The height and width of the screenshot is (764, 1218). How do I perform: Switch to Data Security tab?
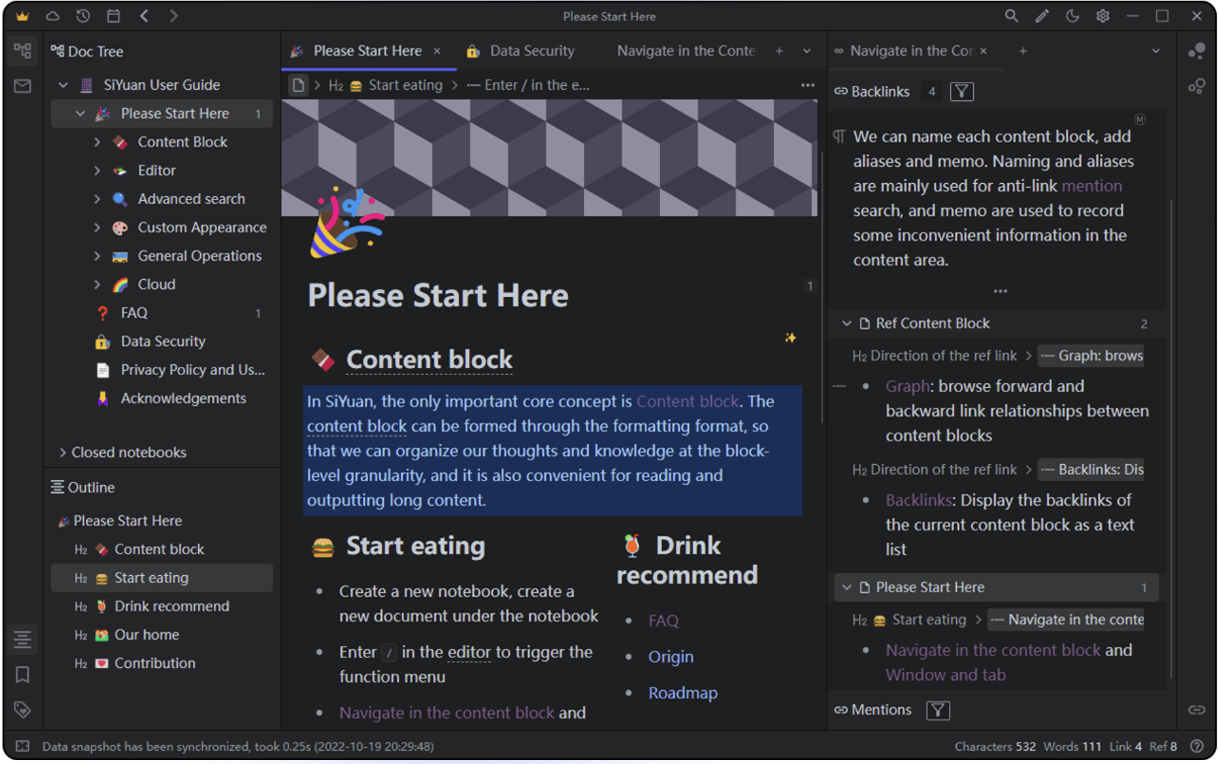(x=520, y=51)
